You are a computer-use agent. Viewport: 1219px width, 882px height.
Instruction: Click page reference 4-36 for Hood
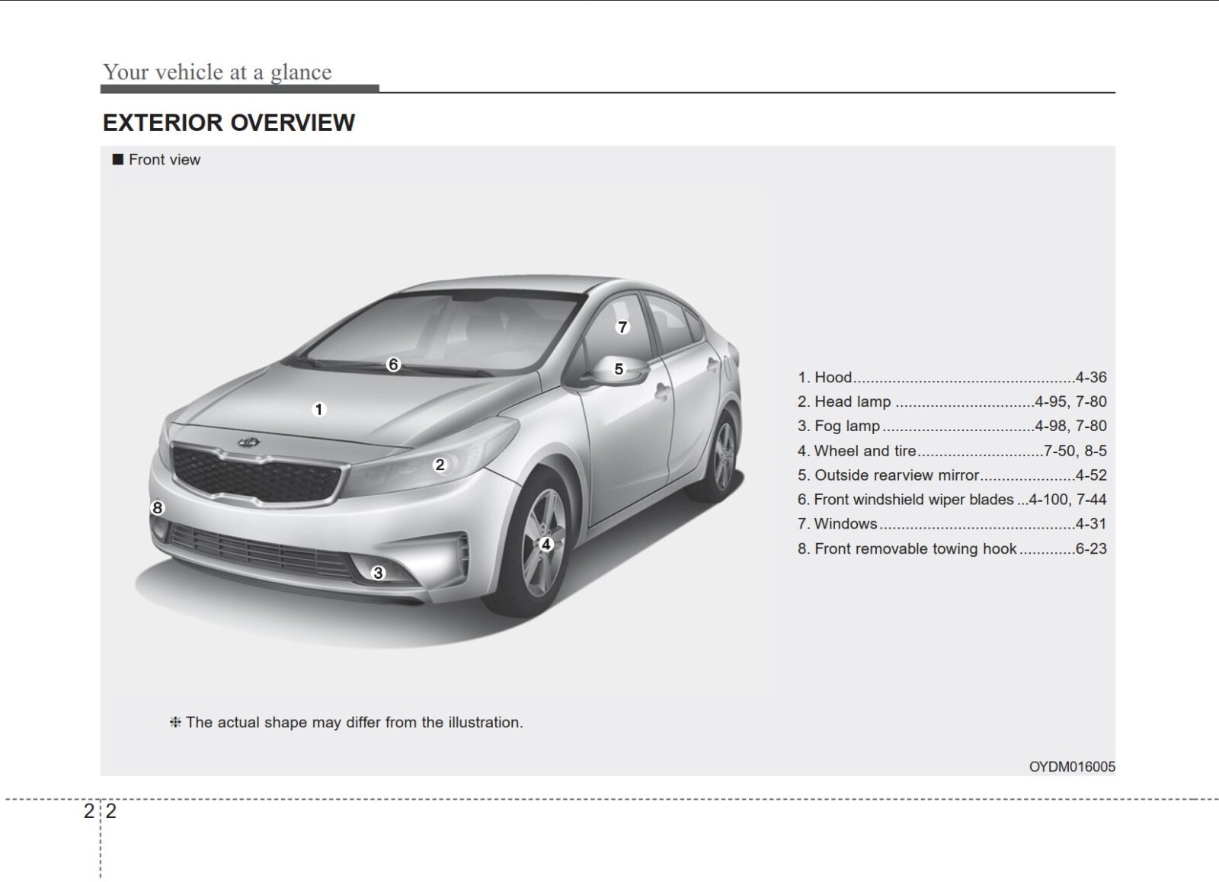(1091, 377)
